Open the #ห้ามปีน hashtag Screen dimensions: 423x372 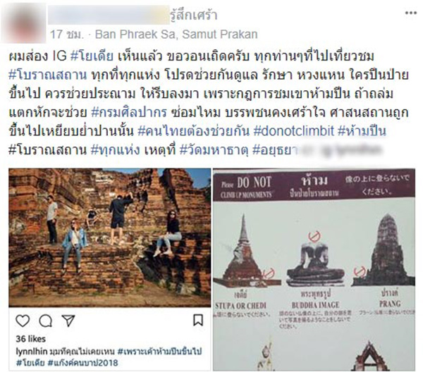pyautogui.click(x=362, y=131)
